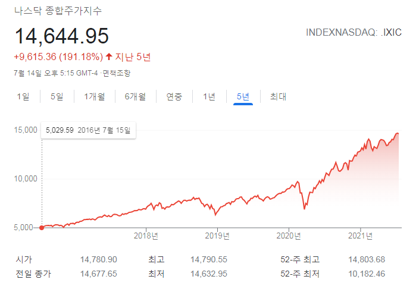Switch chart to 1개월 range
The width and height of the screenshot is (419, 295).
click(x=95, y=96)
